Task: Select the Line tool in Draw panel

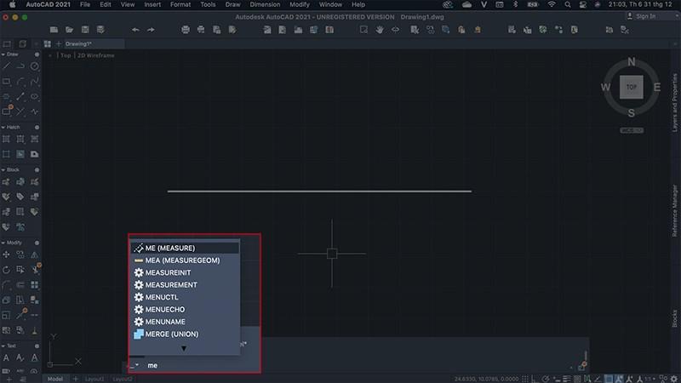Action: coord(7,66)
